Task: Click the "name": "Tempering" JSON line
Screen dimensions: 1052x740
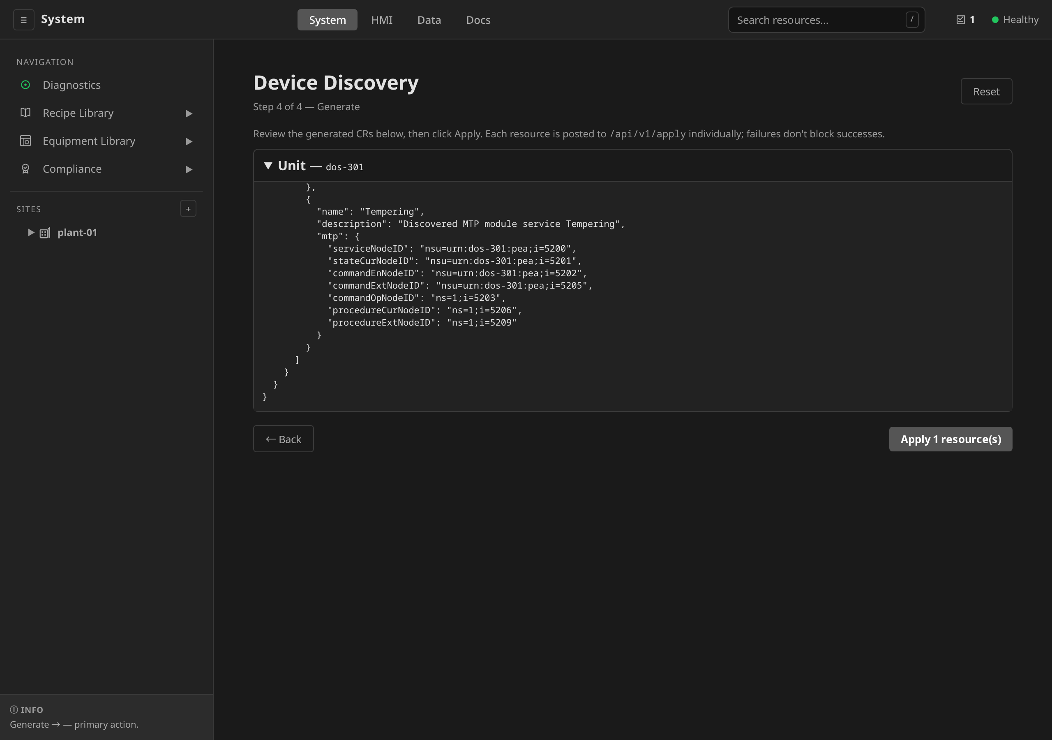Action: pyautogui.click(x=371, y=211)
